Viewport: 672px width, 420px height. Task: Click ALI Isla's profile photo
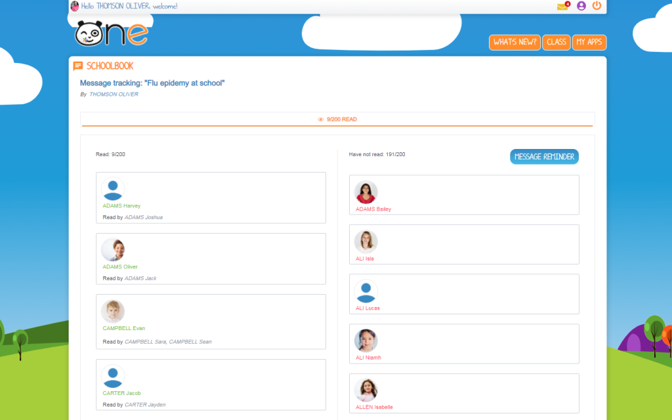point(366,241)
